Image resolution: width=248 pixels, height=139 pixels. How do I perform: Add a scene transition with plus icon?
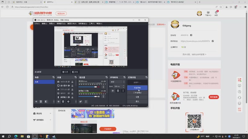pyautogui.click(x=113, y=91)
